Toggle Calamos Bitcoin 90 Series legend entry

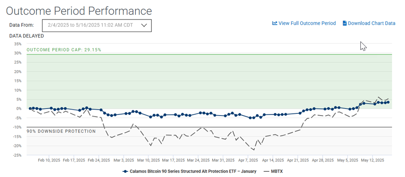[189, 171]
